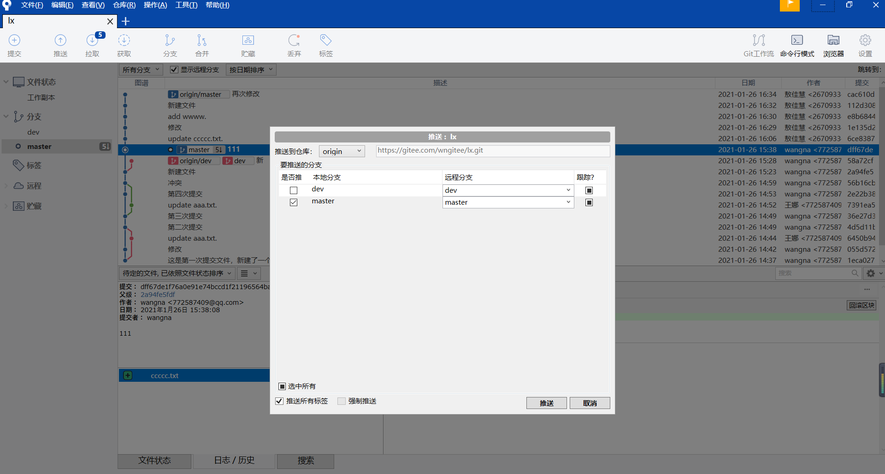885x474 pixels.
Task: Click the orange flag notification icon
Action: [790, 5]
